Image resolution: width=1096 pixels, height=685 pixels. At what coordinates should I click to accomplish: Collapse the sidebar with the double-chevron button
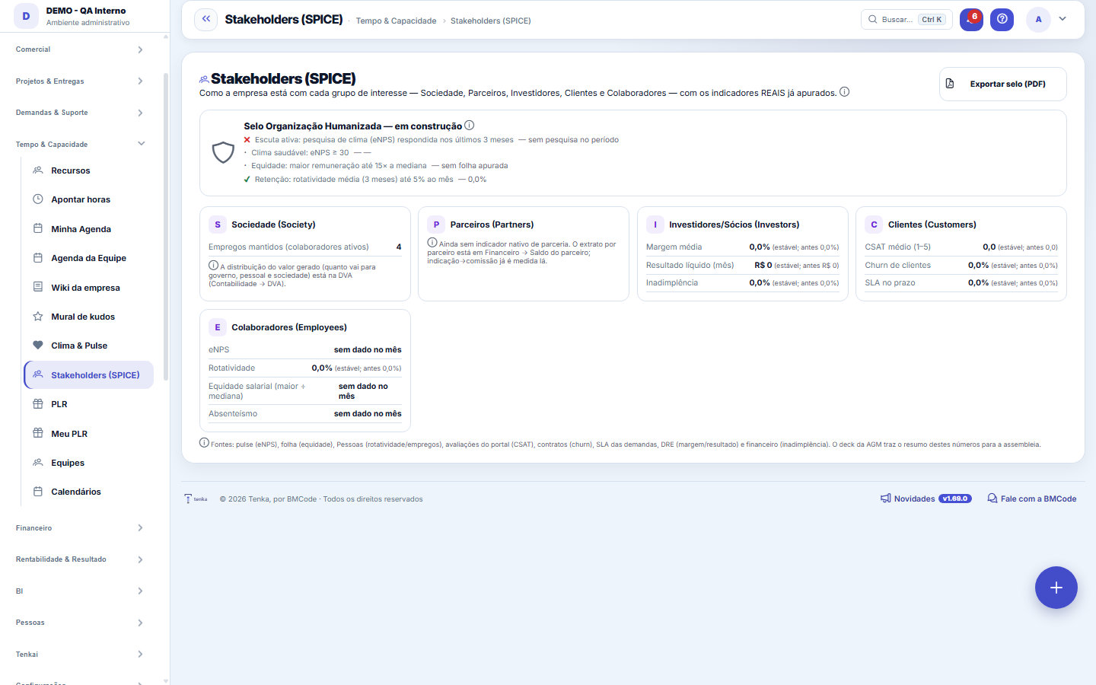point(205,19)
